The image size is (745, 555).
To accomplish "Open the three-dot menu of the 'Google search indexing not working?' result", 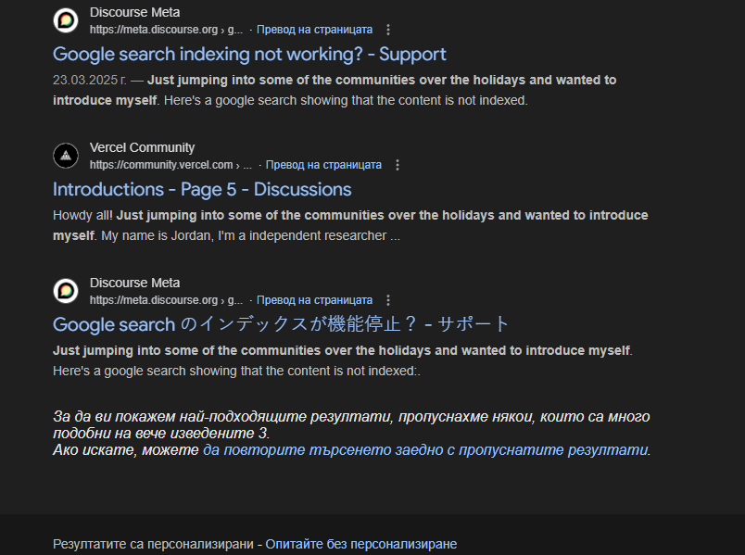I will [x=388, y=30].
